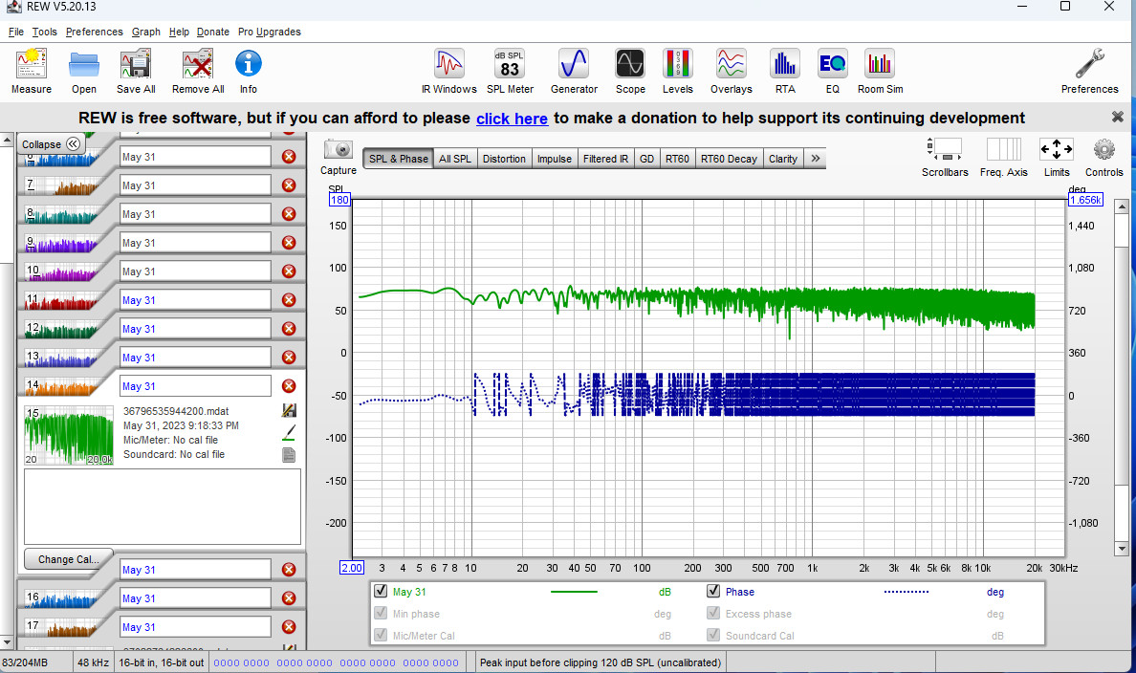Dismiss the donation banner X
Image resolution: width=1136 pixels, height=673 pixels.
click(x=1117, y=117)
